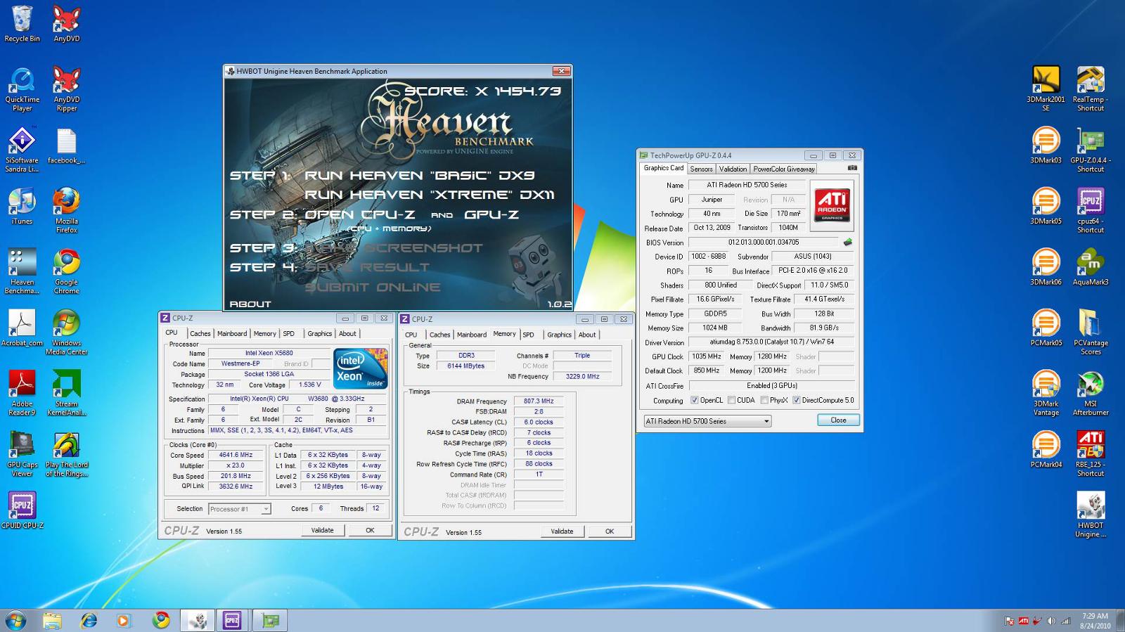Open About tab in left CPU-Z window

pos(347,334)
